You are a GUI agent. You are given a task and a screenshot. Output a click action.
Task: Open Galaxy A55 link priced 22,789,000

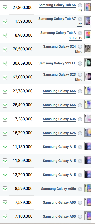[x=59, y=91]
